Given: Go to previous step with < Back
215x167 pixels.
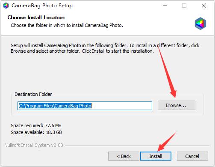Looking at the screenshot, I should [124, 156].
